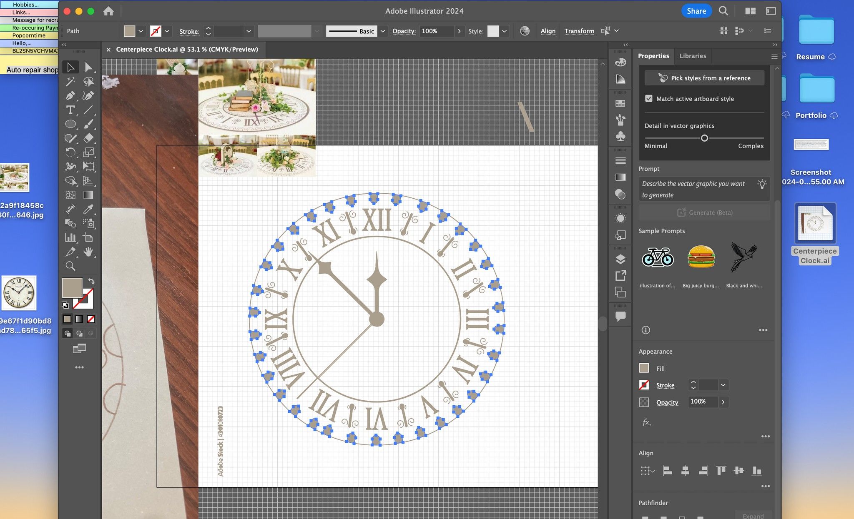Select the Hand tool
Screen dimensions: 854x519
click(88, 252)
